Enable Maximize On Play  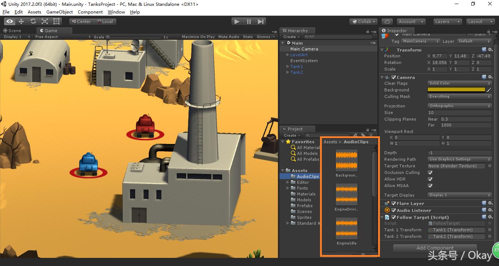point(198,37)
